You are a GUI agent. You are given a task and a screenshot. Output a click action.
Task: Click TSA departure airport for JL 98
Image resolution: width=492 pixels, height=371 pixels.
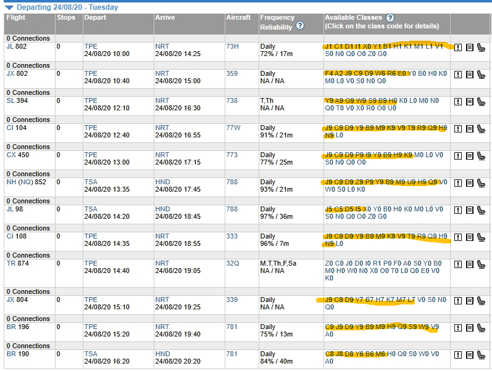click(x=91, y=209)
